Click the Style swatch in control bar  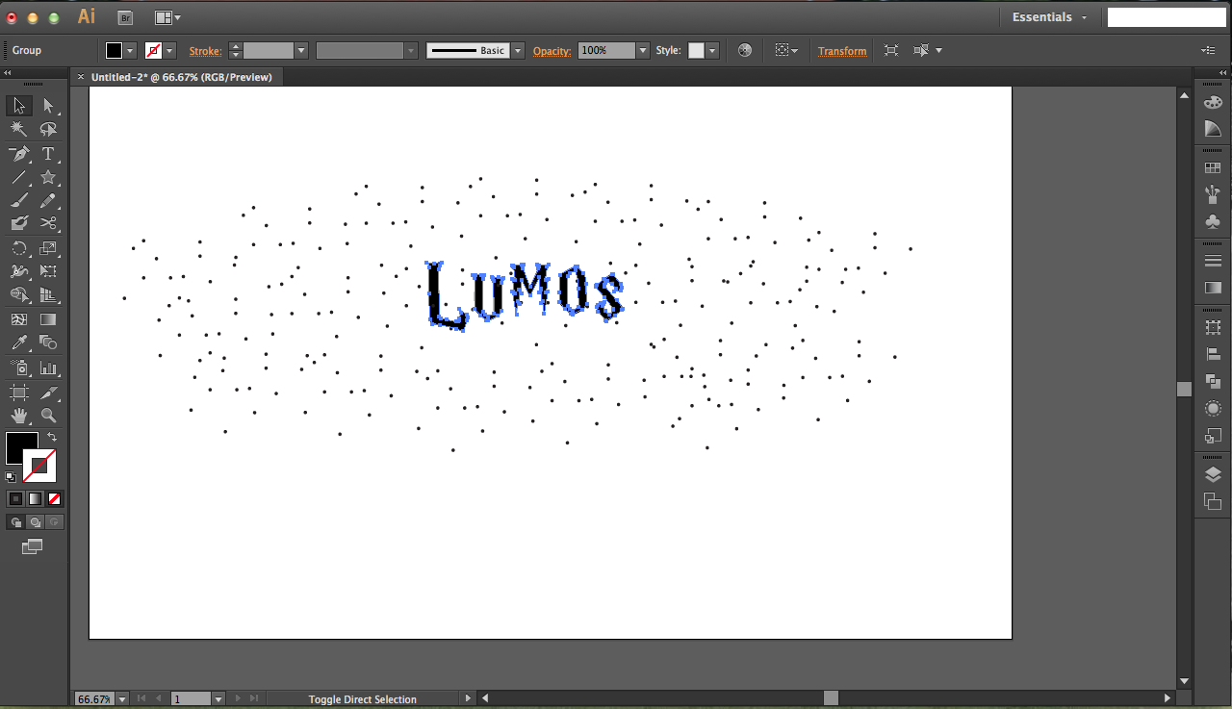(x=697, y=50)
